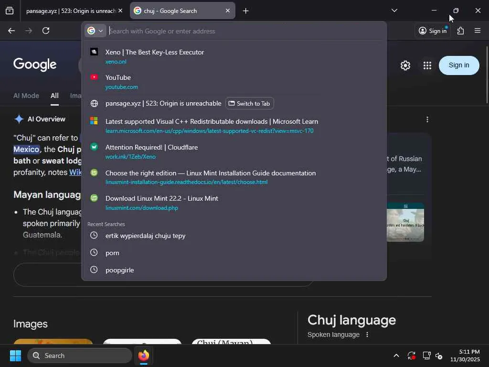
Task: Click the taskbar Search box
Action: (80, 356)
